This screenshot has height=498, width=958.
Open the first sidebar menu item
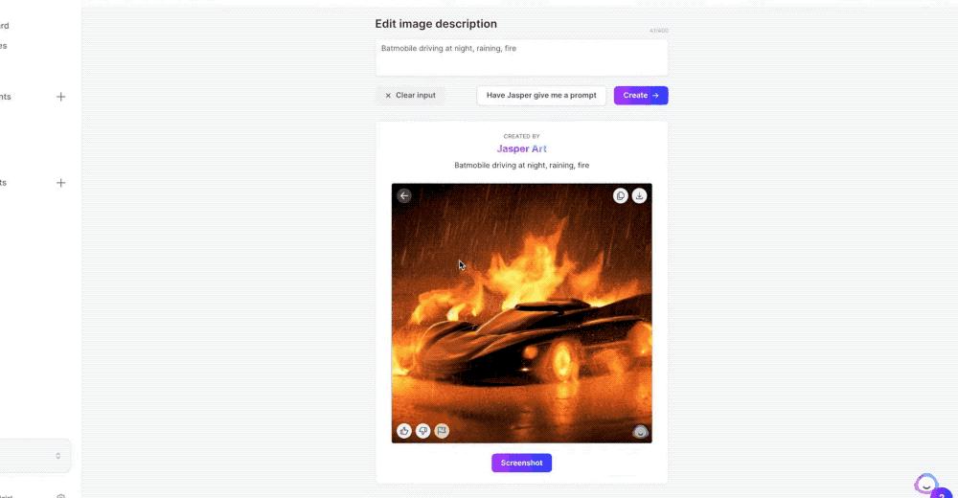pyautogui.click(x=4, y=26)
